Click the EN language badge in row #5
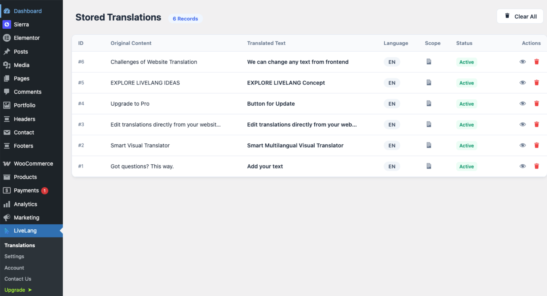 point(392,83)
